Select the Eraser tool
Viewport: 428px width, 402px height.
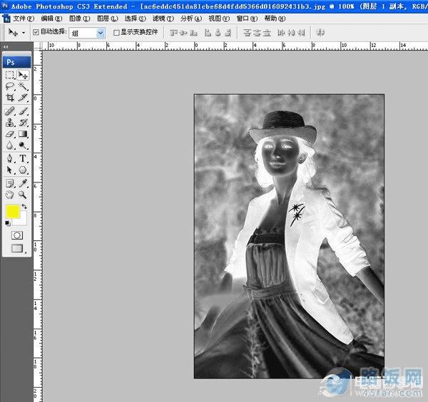10,134
